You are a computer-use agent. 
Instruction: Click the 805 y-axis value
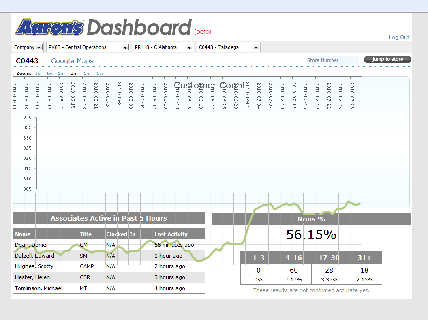pos(27,189)
